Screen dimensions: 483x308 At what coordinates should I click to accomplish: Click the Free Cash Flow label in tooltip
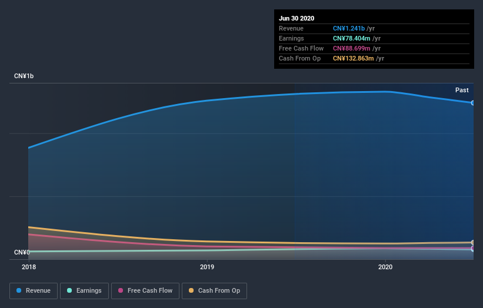(301, 48)
